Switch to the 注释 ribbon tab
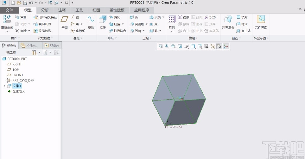 click(x=62, y=10)
